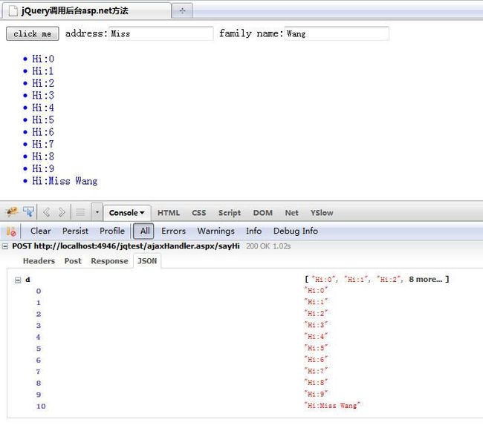Open the small panel options dropdown arrow
Viewport: 483px width, 431px height.
click(x=97, y=212)
